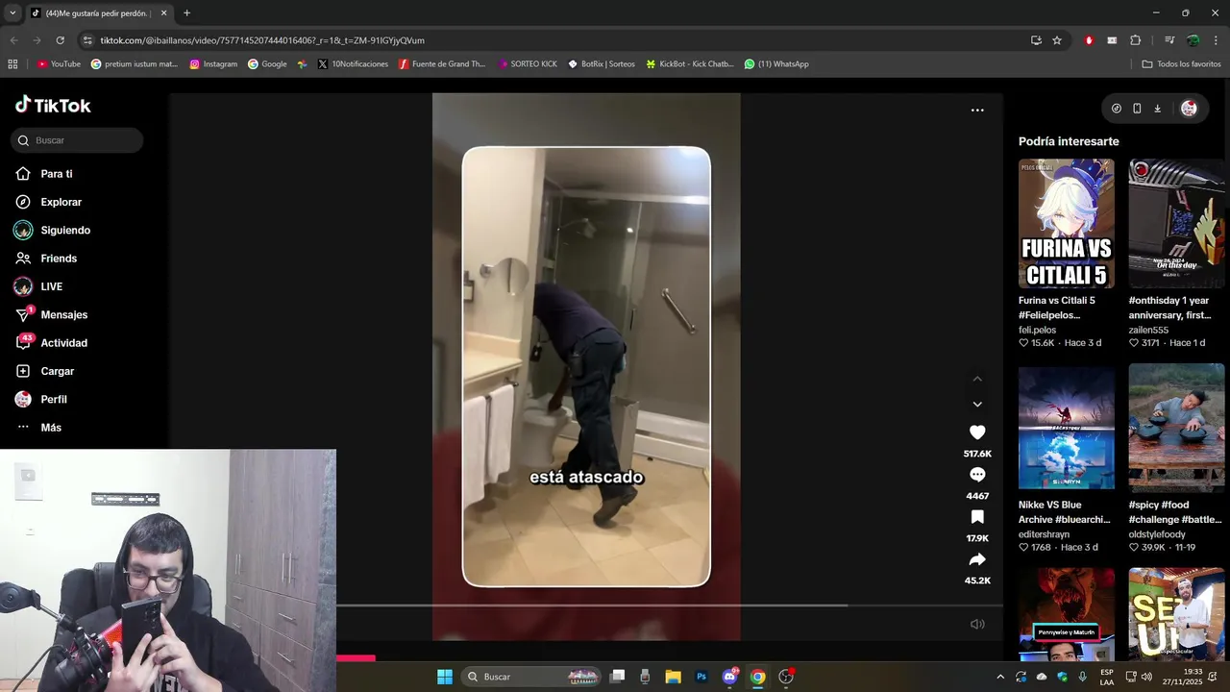Go to next video with down chevron
Screen dimensions: 1230x692
(977, 405)
